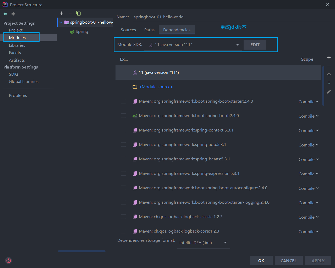This screenshot has width=335, height=268.
Task: Check export box for logback-classic:1.2.3
Action: coord(124,217)
